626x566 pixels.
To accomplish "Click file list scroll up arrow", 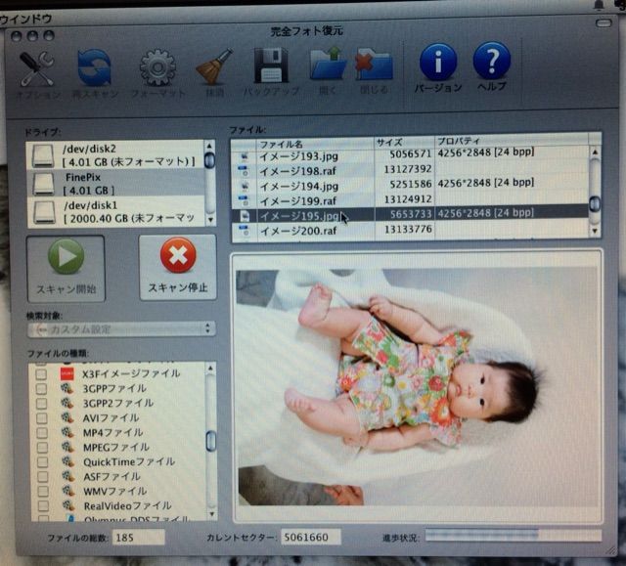I will [x=595, y=152].
